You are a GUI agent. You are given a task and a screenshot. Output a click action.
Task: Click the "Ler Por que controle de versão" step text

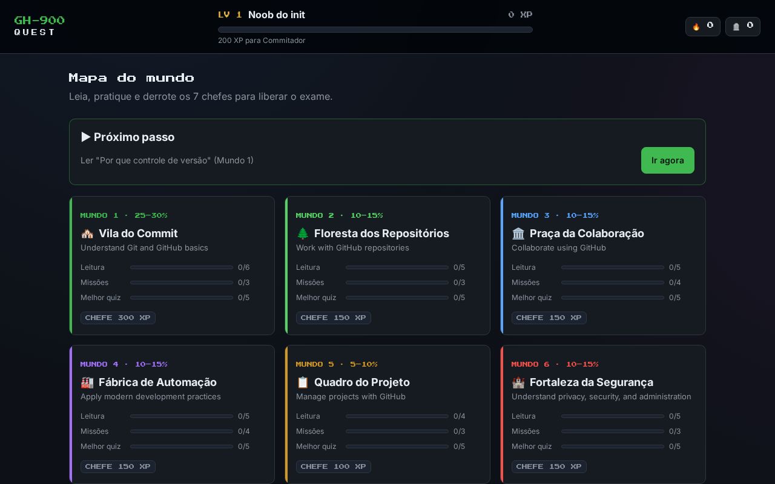(167, 160)
